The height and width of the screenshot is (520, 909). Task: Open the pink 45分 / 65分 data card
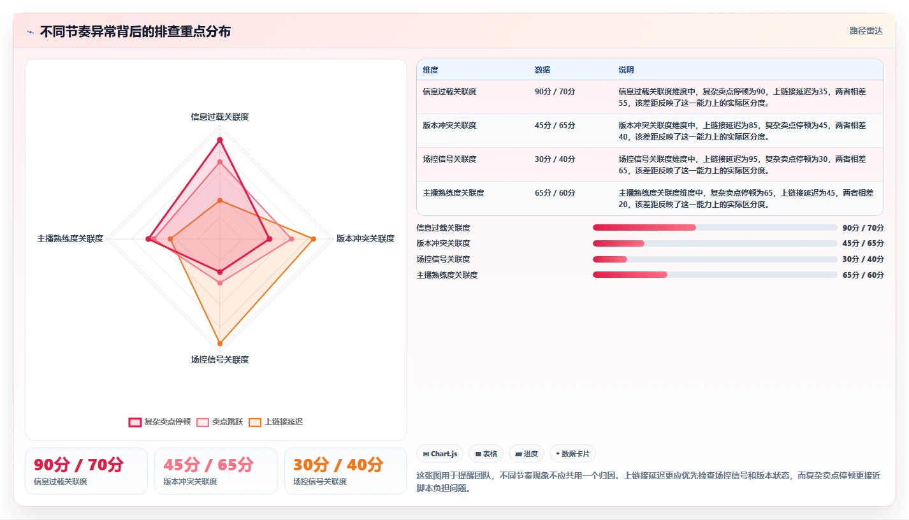(x=216, y=471)
